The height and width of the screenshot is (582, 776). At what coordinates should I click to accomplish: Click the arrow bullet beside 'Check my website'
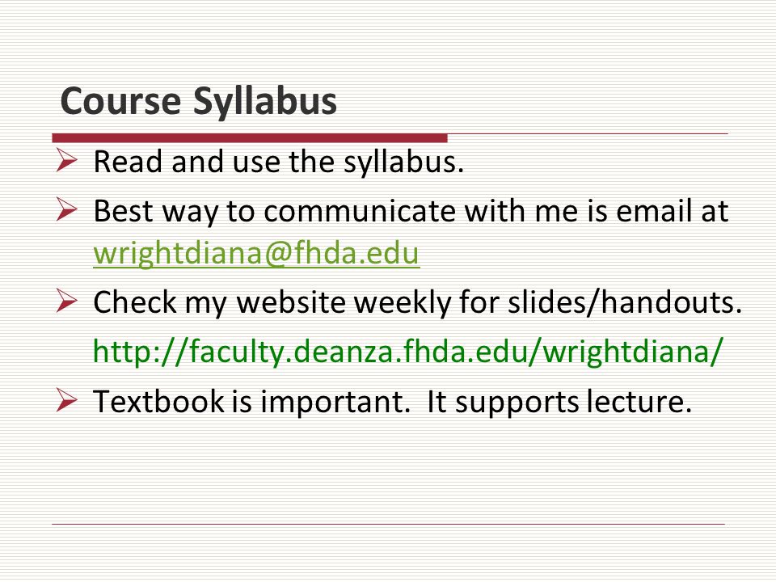coord(67,301)
